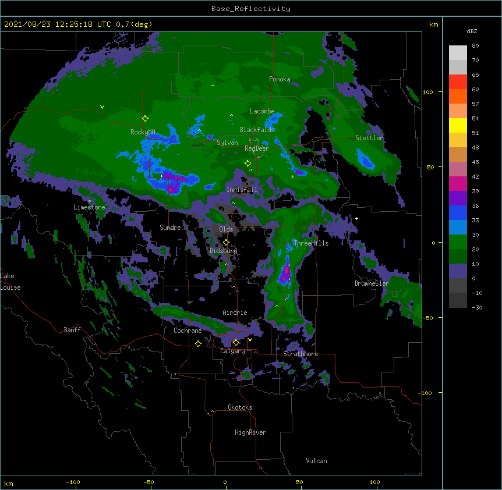Click the Lake Louise label
The height and width of the screenshot is (490, 502).
pyautogui.click(x=10, y=282)
